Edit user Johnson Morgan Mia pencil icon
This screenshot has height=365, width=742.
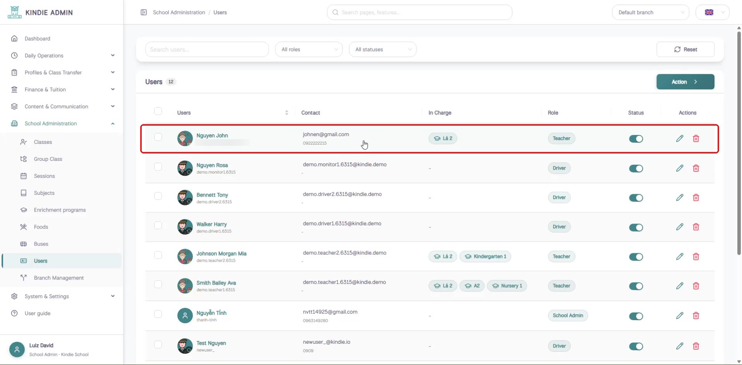(680, 256)
